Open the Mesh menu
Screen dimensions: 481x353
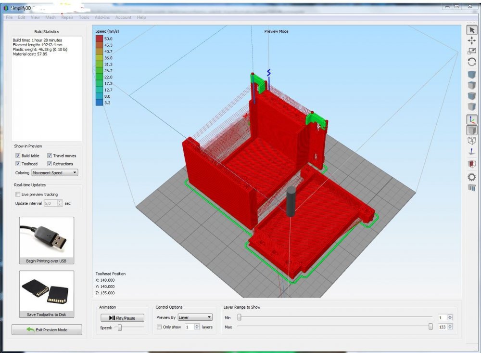pyautogui.click(x=50, y=17)
